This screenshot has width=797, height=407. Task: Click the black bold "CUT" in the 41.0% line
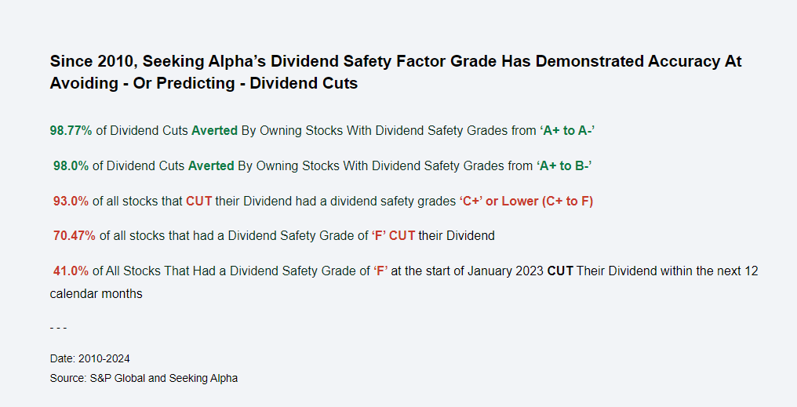pos(560,271)
